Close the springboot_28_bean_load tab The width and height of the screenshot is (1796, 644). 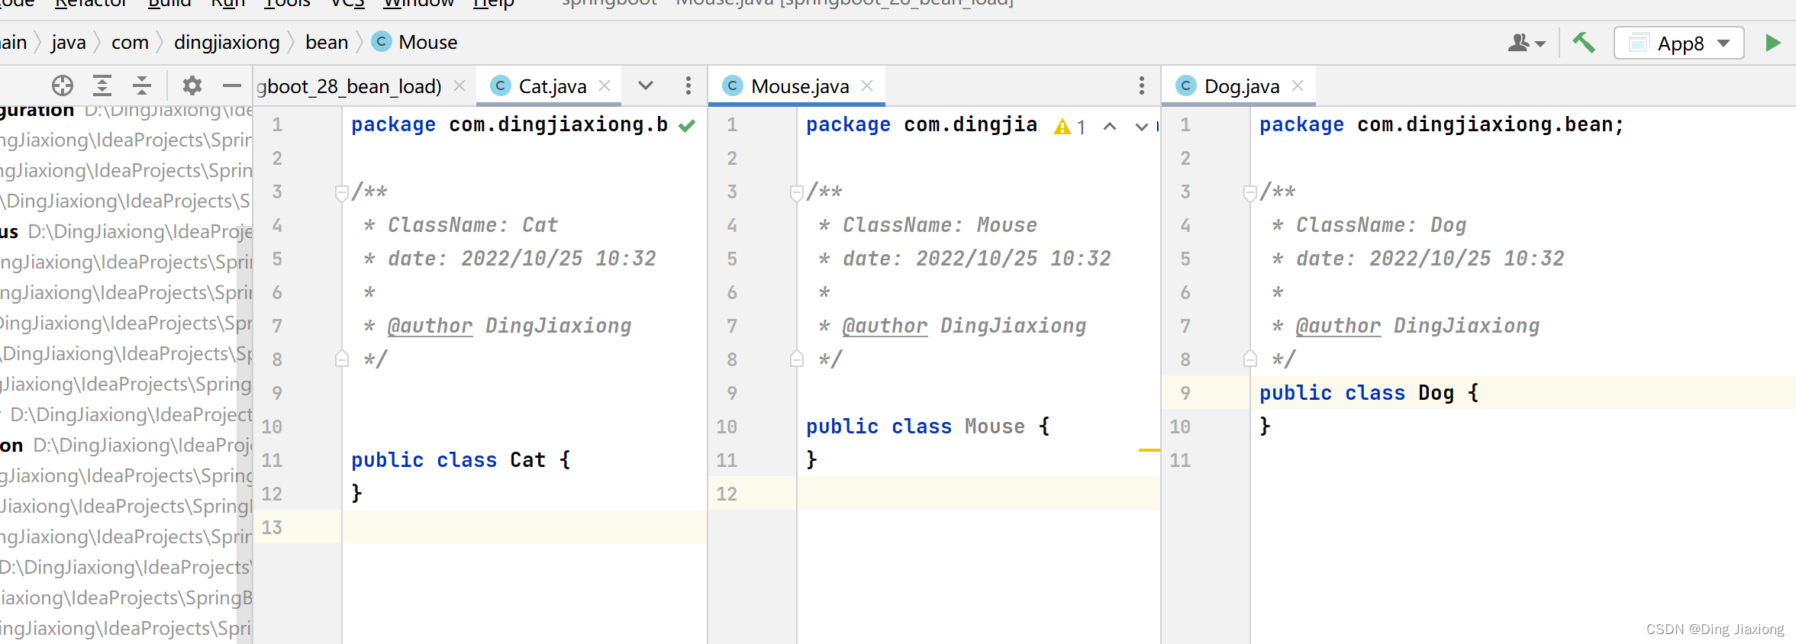pyautogui.click(x=459, y=85)
